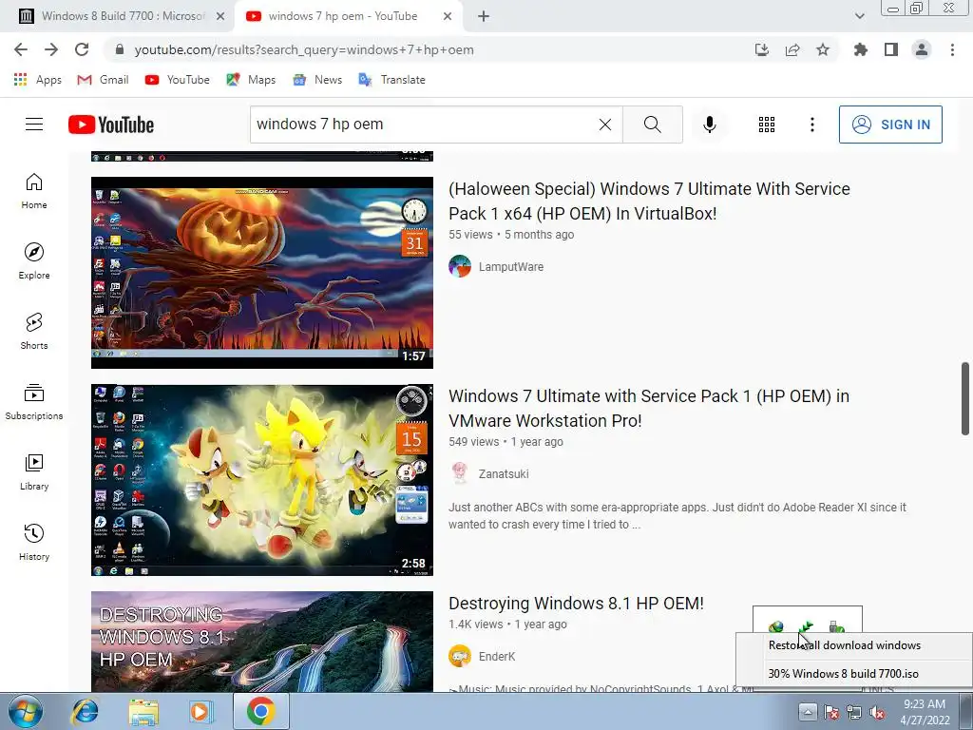Viewport: 973px width, 730px height.
Task: Open the Gmail bookmark
Action: click(x=103, y=80)
